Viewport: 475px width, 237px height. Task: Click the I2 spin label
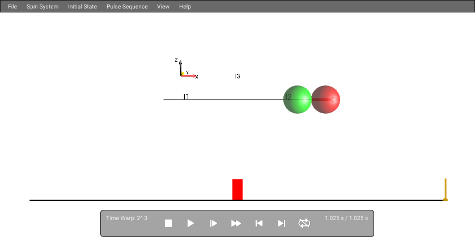(x=289, y=97)
